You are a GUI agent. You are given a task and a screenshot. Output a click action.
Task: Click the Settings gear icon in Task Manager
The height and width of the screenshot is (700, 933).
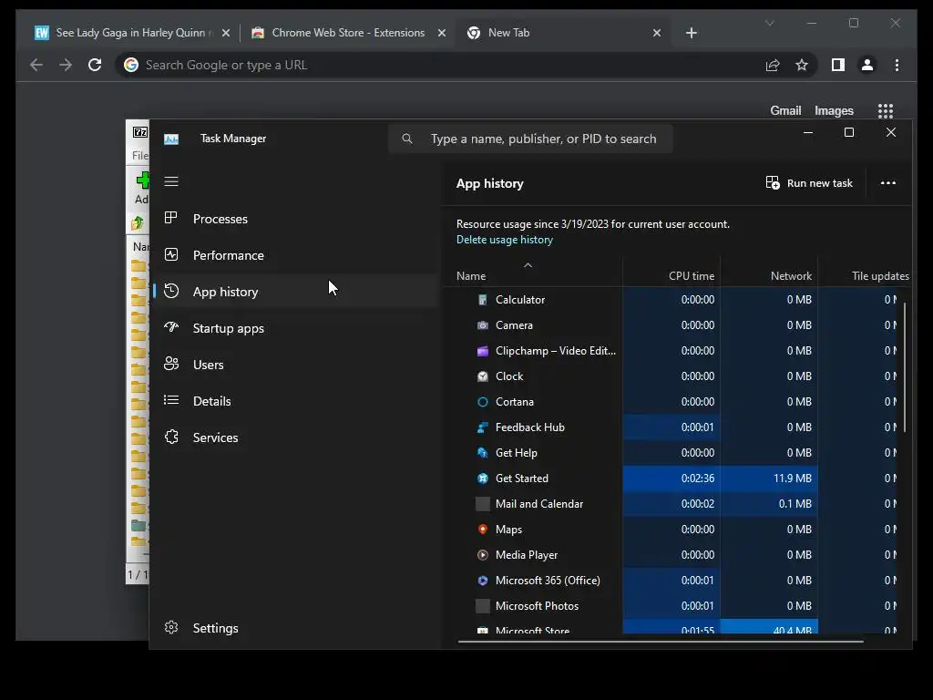click(171, 627)
